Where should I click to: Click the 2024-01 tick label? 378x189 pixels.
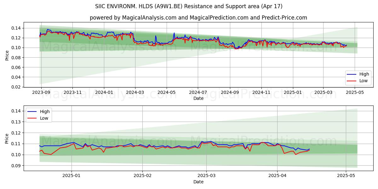point(104,92)
